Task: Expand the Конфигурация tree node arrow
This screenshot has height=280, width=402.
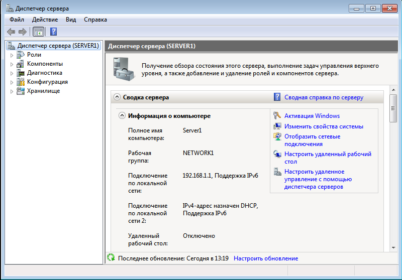Action: point(12,82)
